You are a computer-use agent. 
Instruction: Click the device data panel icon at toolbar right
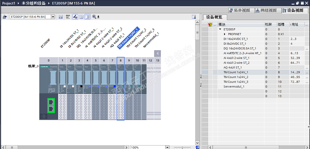(194, 17)
